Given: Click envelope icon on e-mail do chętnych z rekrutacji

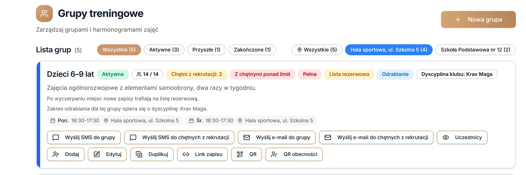Looking at the screenshot, I should click(x=328, y=138).
